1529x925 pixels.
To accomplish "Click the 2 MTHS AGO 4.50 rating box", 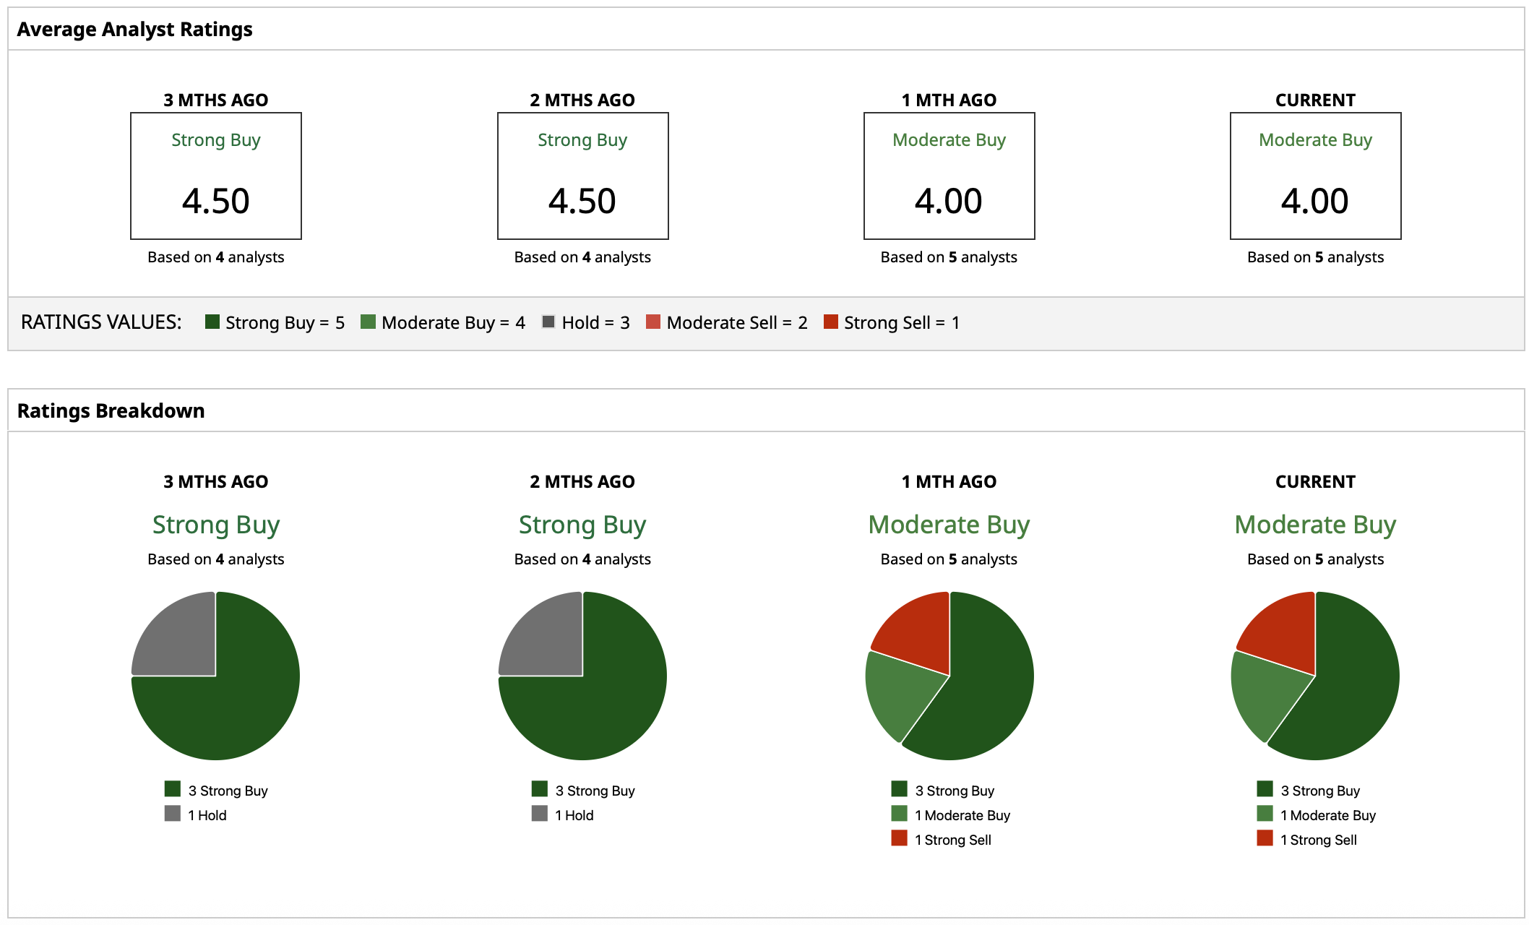I will (582, 176).
